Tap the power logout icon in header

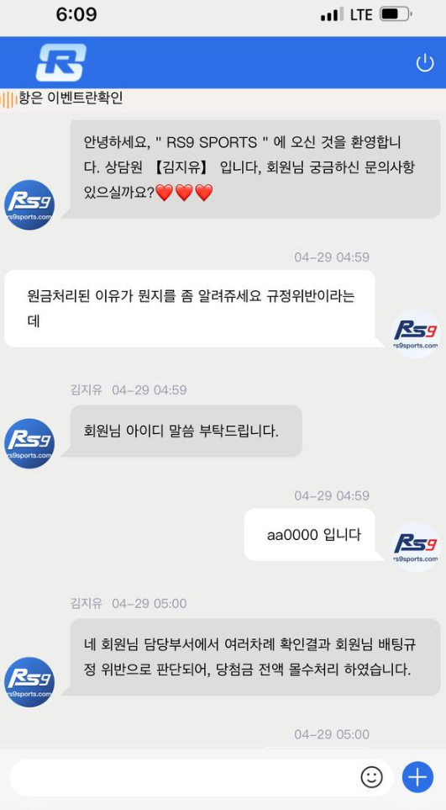(x=424, y=63)
